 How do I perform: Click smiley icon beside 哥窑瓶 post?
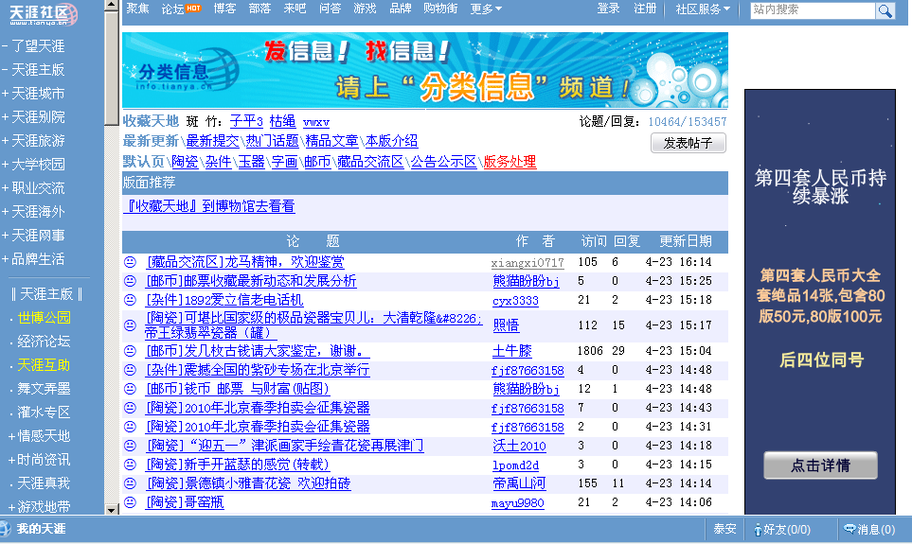tap(131, 503)
